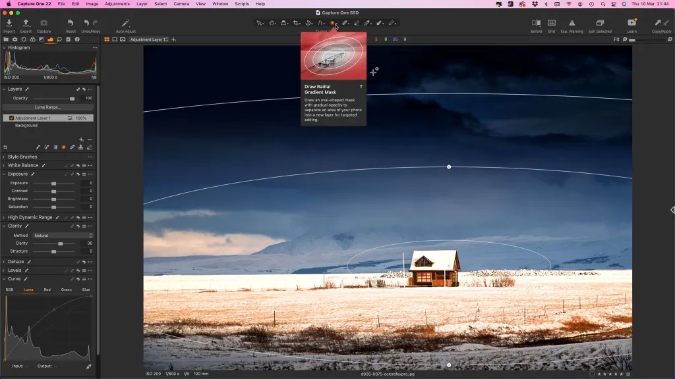This screenshot has height=379, width=675.
Task: Click the Auto Adjust magic wand
Action: pyautogui.click(x=125, y=24)
